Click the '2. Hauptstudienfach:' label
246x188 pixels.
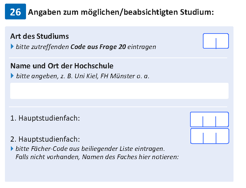coord(45,139)
